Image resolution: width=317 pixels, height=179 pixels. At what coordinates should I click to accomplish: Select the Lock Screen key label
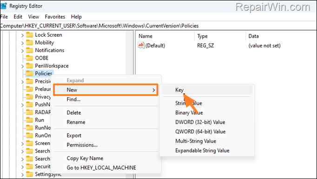(x=48, y=35)
